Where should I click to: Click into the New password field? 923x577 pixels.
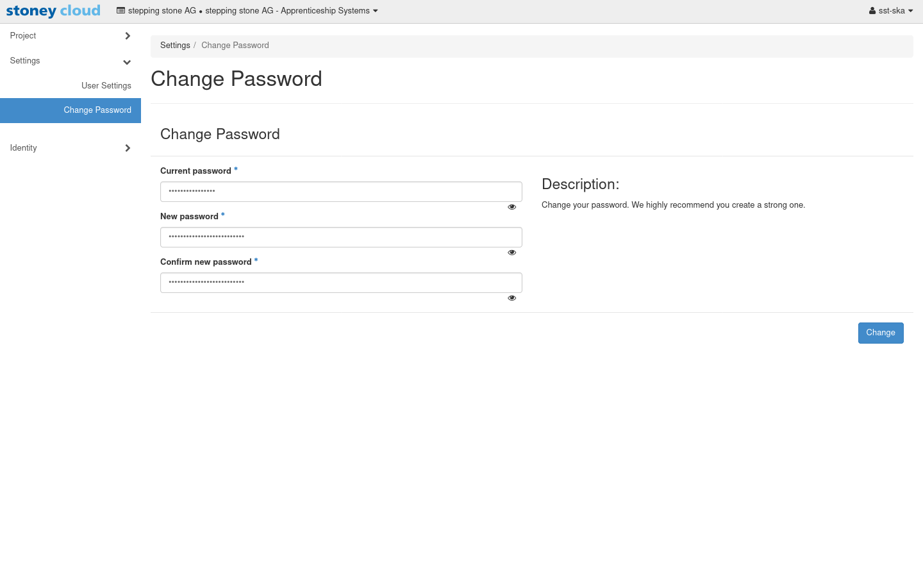341,237
